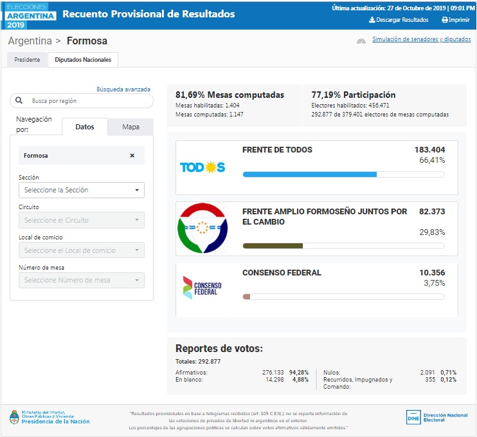This screenshot has width=477, height=437.
Task: Switch to the Mapa navigation tab
Action: (x=130, y=127)
